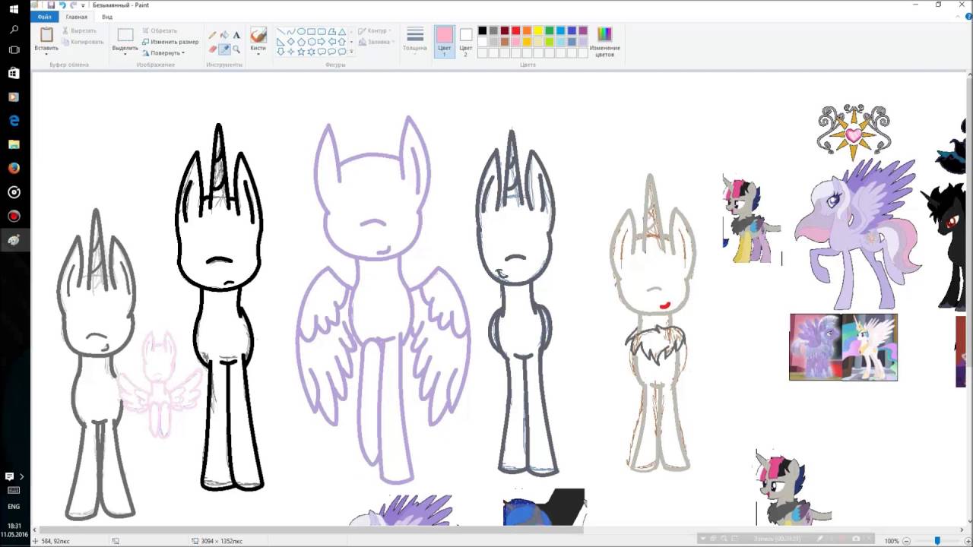The width and height of the screenshot is (973, 547).
Task: Choose the curve shape
Action: pos(290,32)
